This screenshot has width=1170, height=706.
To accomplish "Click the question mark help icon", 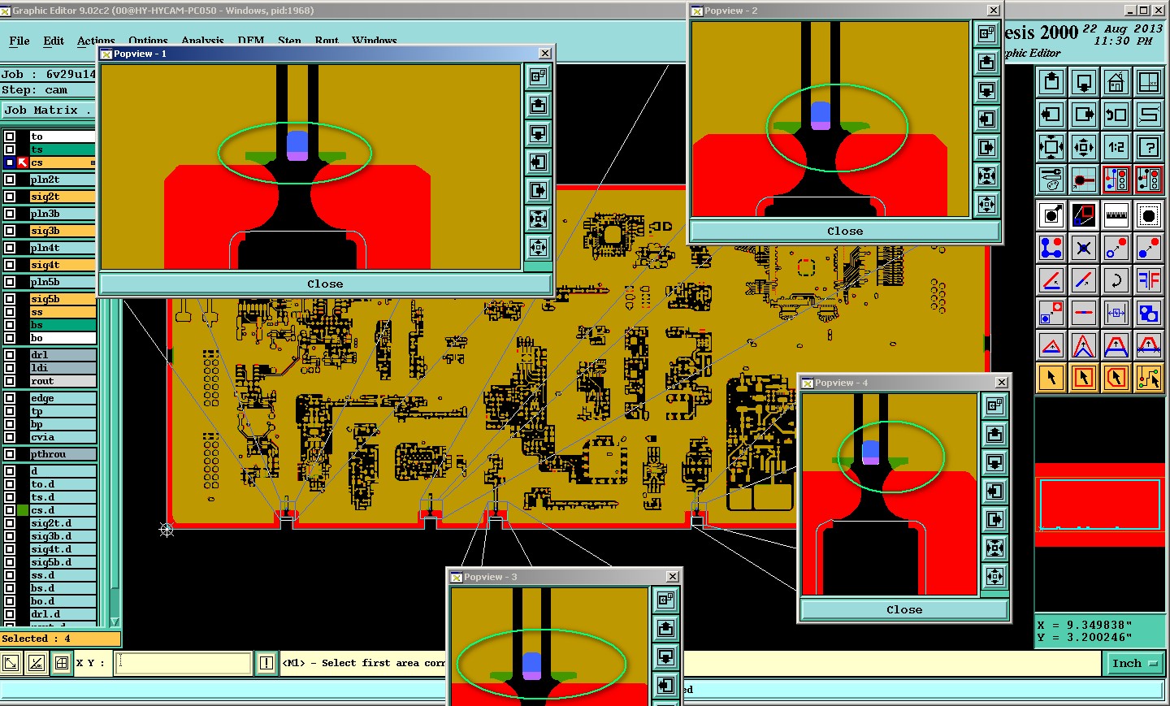I will [x=1149, y=147].
